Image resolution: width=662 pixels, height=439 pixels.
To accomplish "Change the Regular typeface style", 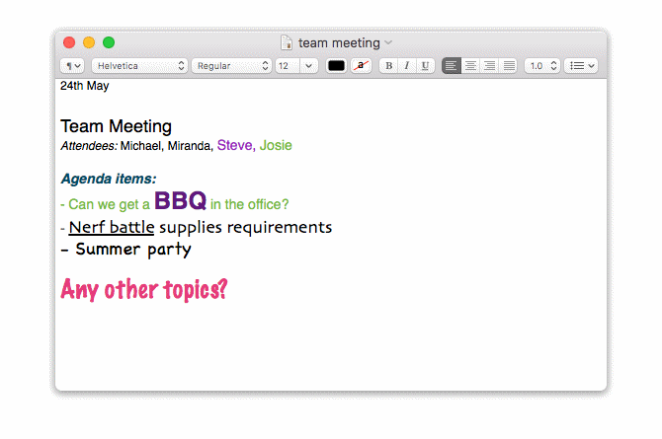I will pos(231,66).
